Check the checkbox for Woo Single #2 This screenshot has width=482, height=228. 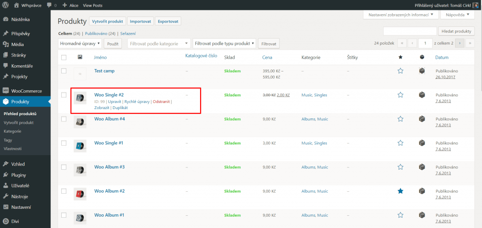(64, 95)
